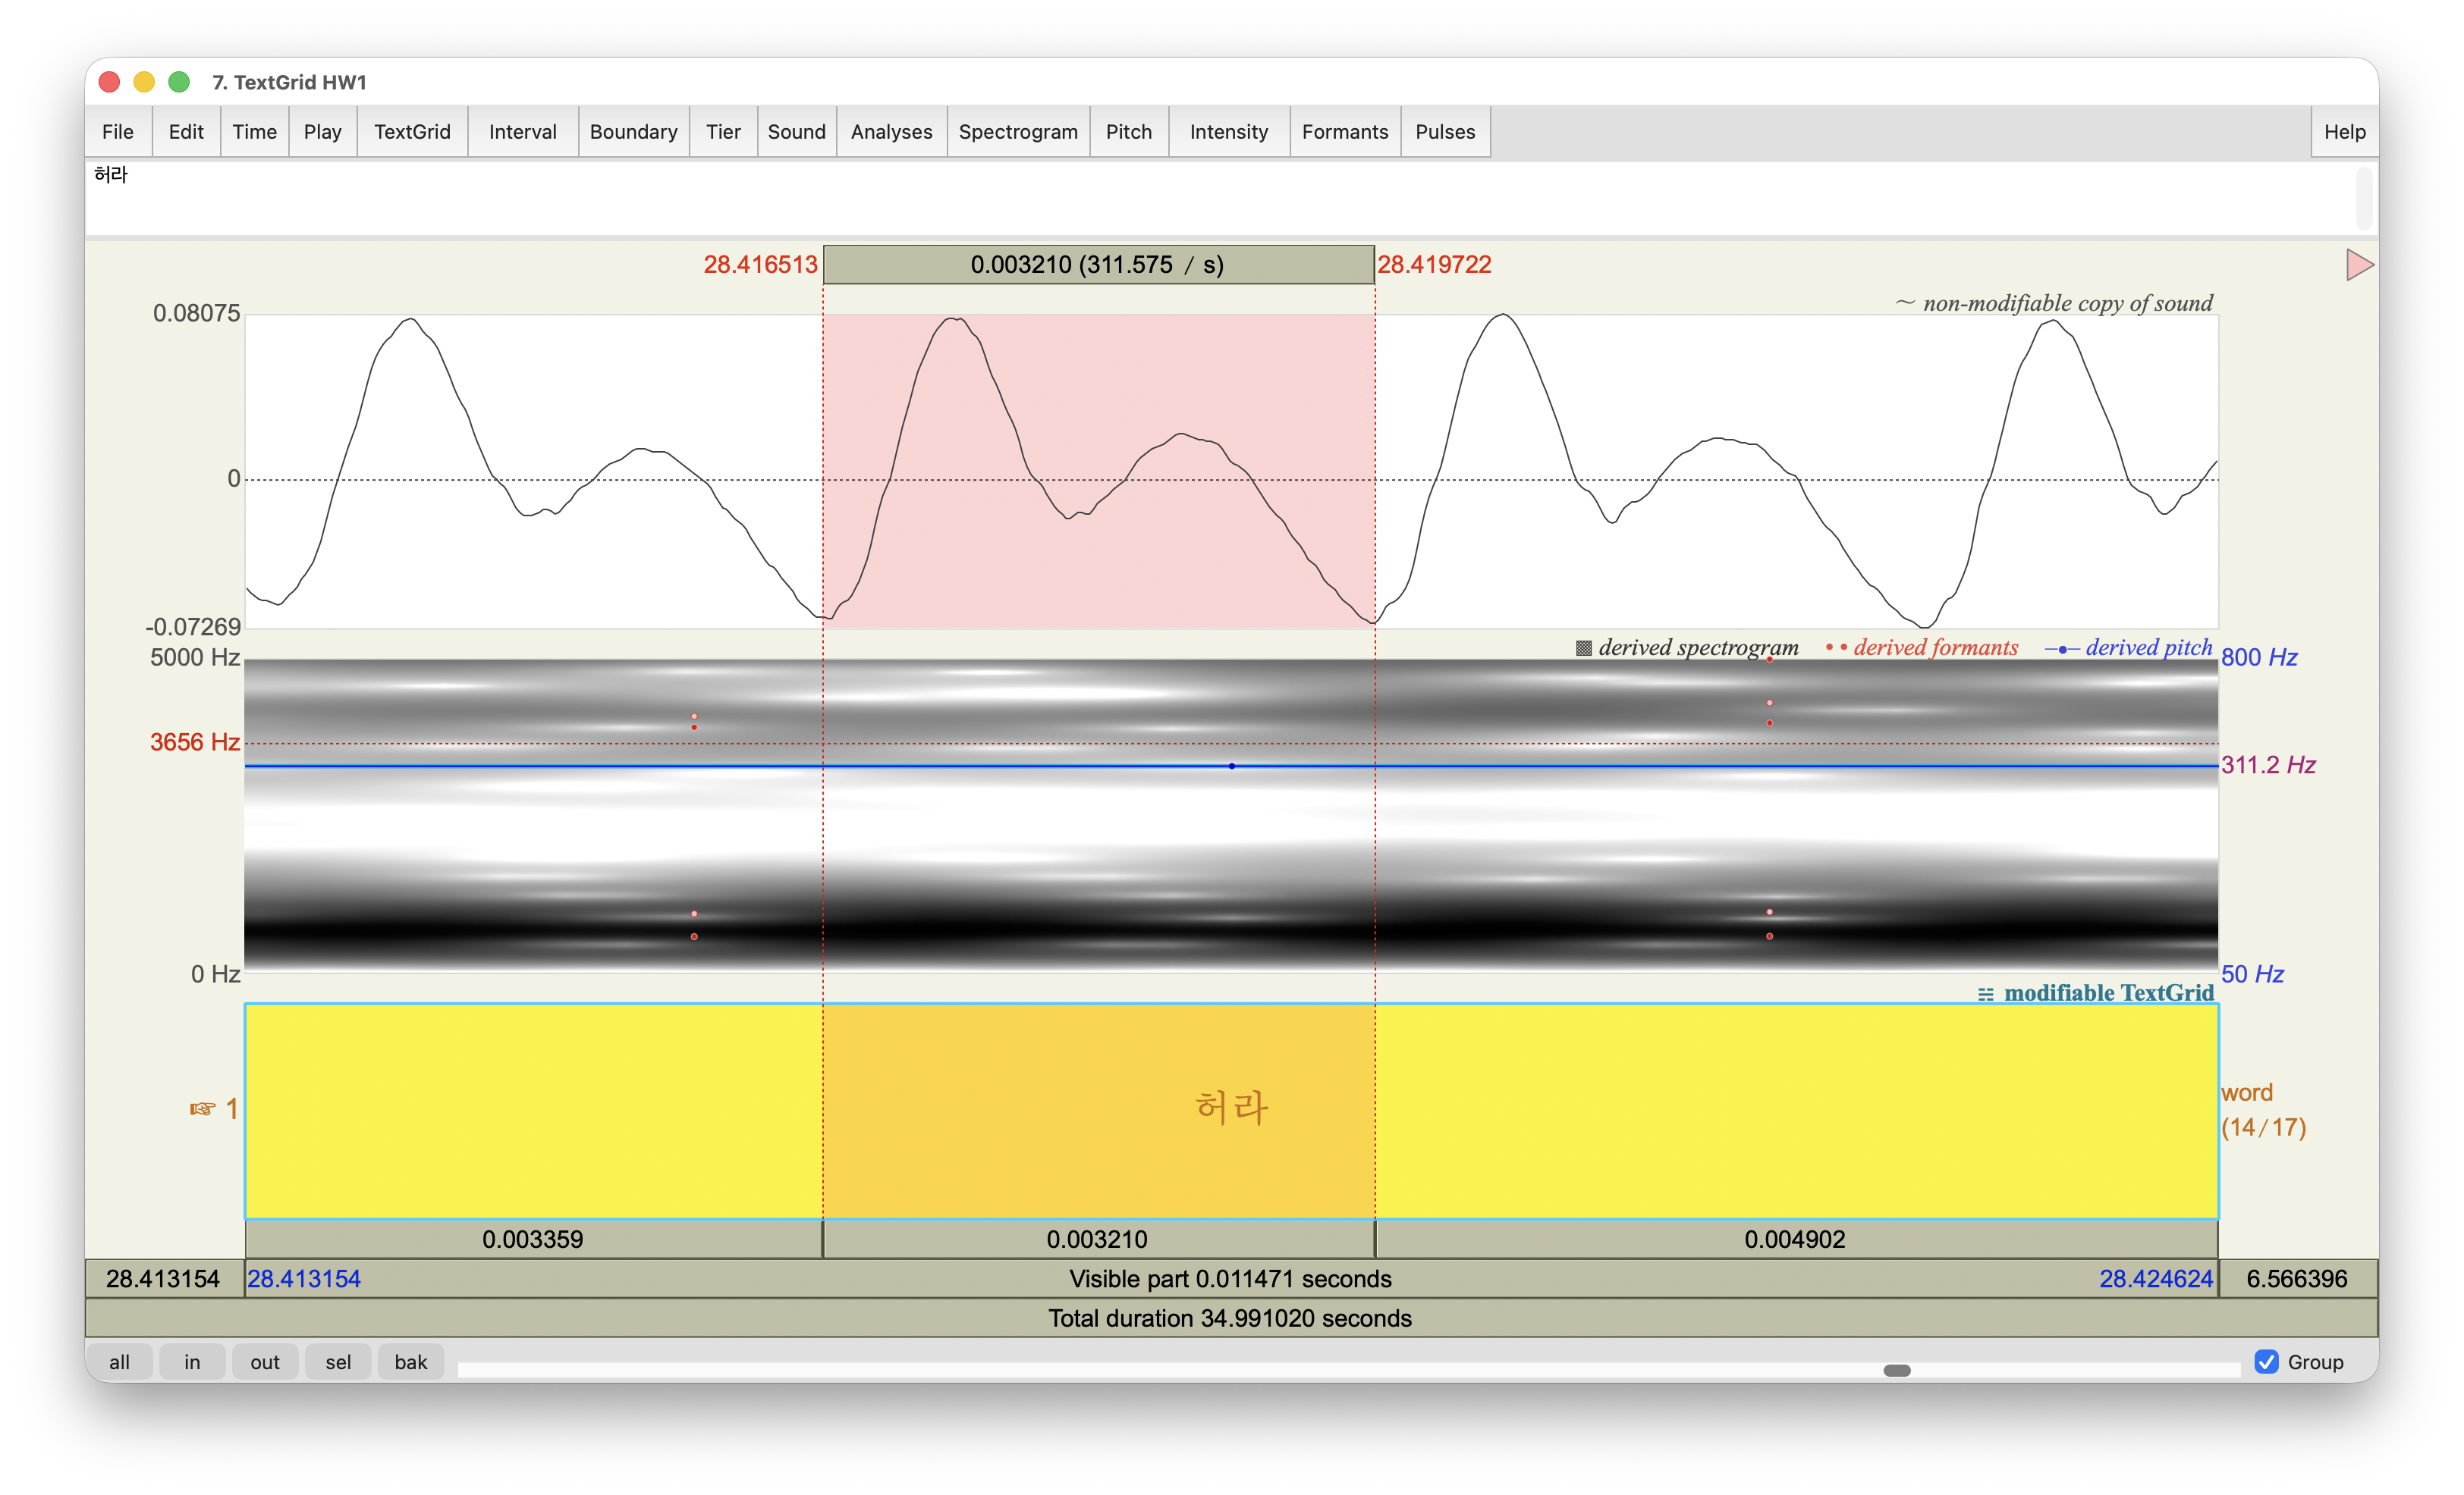Toggle the Group checkbox

(2266, 1361)
